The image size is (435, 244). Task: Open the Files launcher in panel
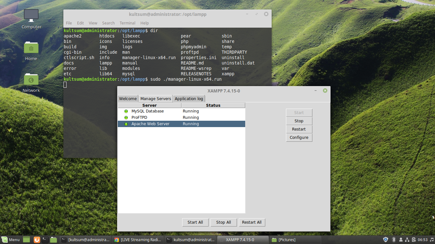pos(53,240)
